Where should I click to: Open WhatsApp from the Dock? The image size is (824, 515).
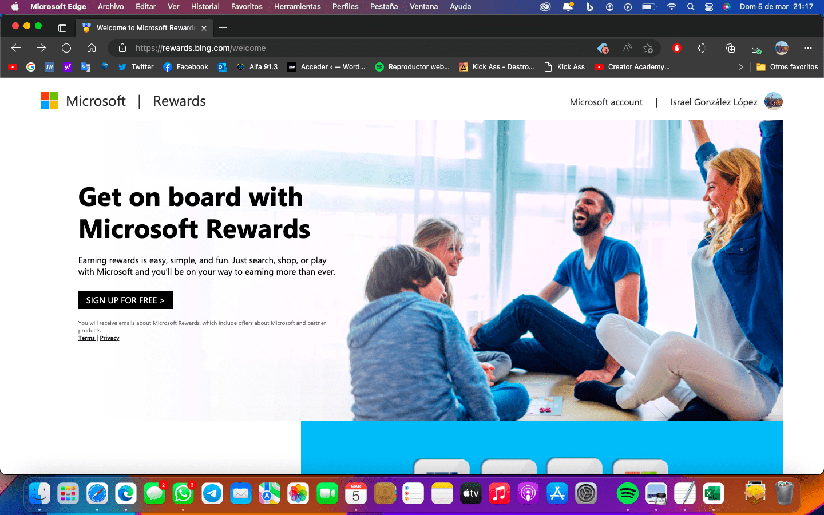(x=183, y=493)
